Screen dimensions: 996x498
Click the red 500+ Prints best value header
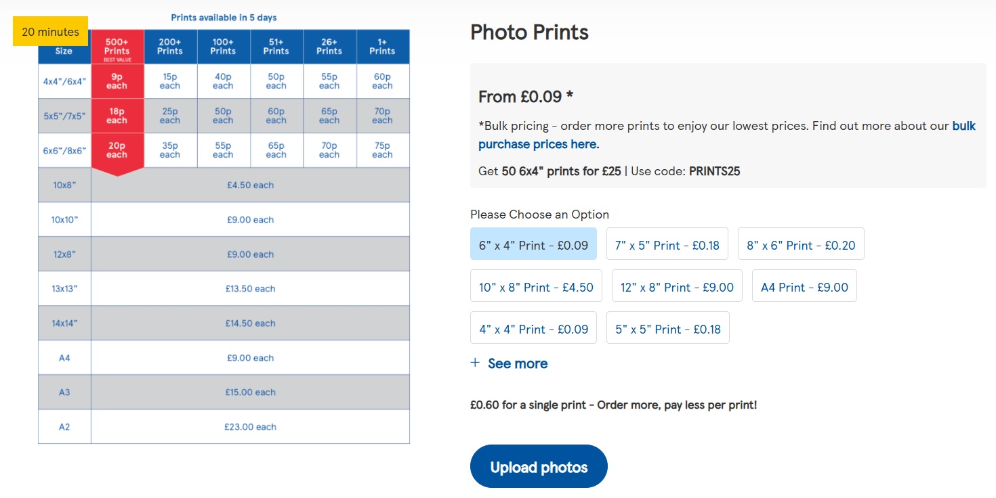(x=117, y=47)
